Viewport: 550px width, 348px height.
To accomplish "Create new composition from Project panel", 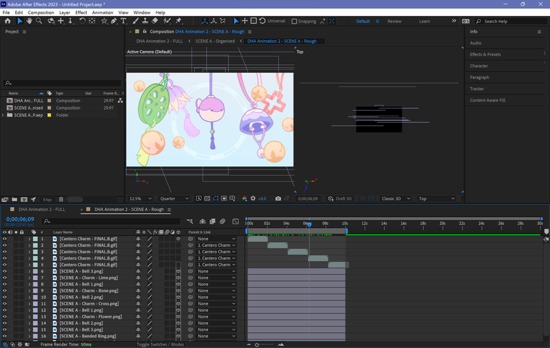I will [24, 199].
